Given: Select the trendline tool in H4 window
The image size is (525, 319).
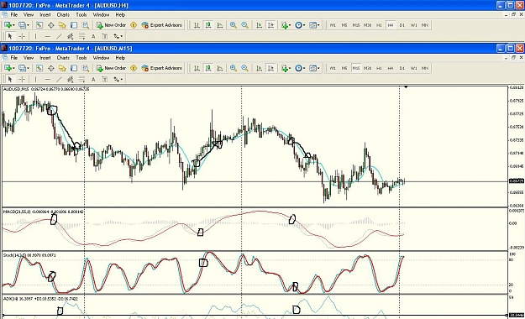Looking at the screenshot, I should click(59, 36).
